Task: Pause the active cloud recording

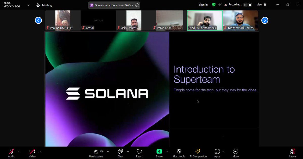Action: click(x=245, y=4)
